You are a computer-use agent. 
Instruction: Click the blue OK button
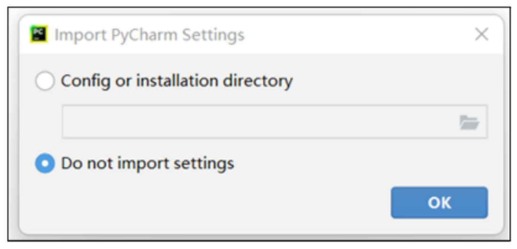point(439,203)
